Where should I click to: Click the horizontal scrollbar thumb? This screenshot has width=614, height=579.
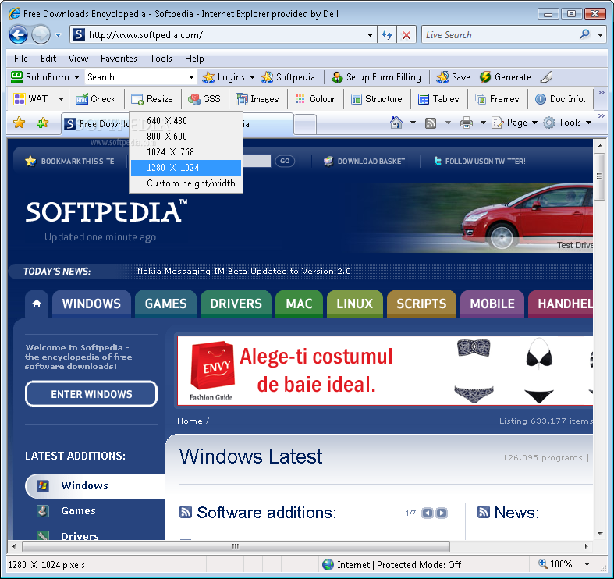click(x=236, y=546)
